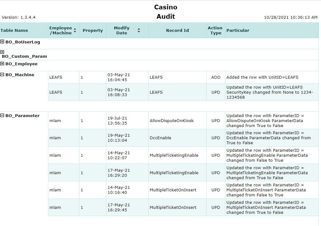Click the UPD cell in LEAFS row
Screen dimensions: 321x226
(x=216, y=92)
